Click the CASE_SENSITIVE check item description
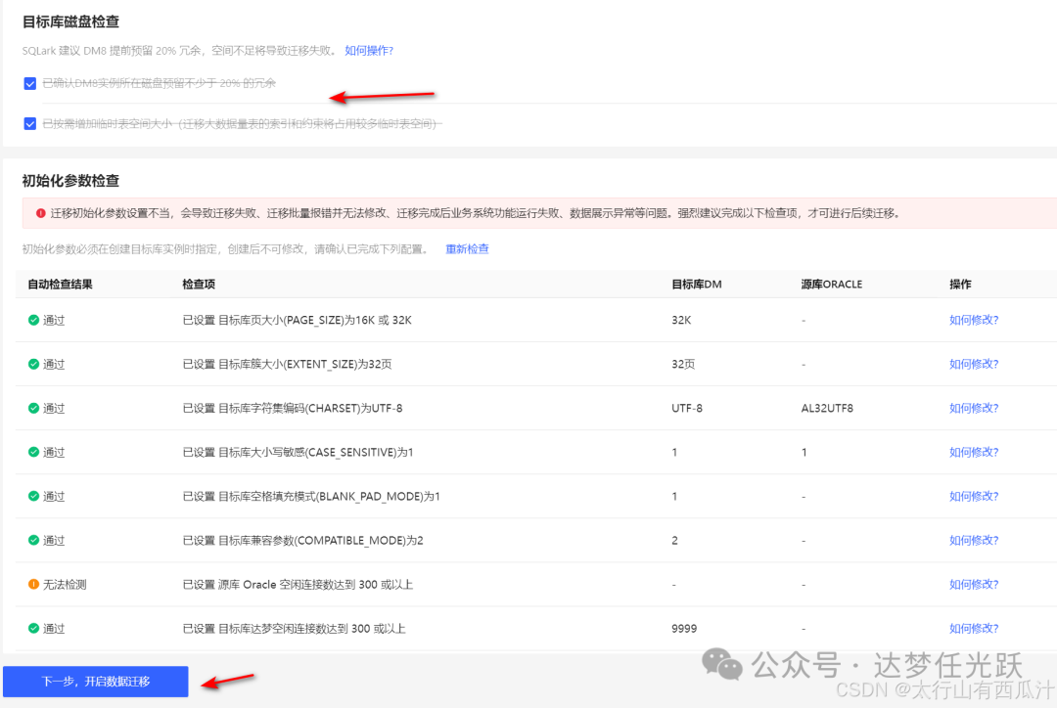Screen dimensions: 1057x708 [298, 452]
